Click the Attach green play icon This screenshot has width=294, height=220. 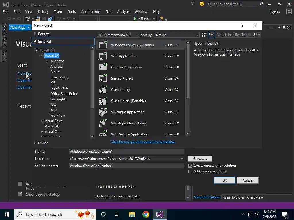(x=135, y=19)
